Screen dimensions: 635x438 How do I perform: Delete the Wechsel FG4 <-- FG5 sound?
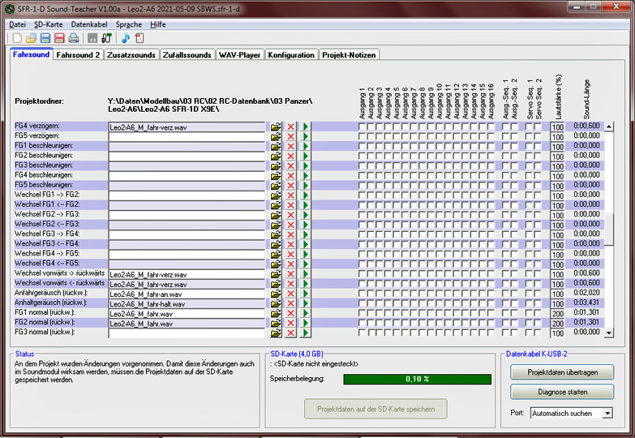(291, 264)
